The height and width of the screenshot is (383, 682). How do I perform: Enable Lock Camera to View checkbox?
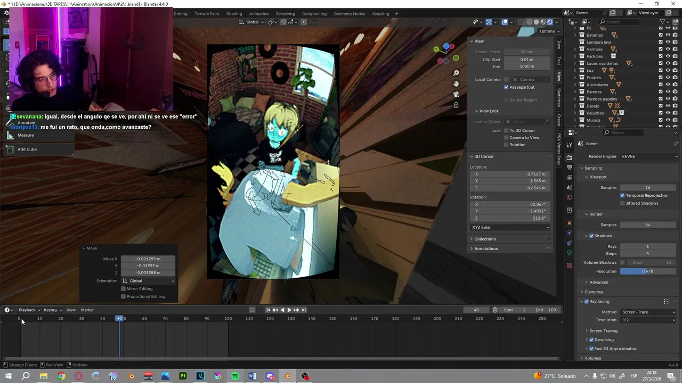pos(506,138)
